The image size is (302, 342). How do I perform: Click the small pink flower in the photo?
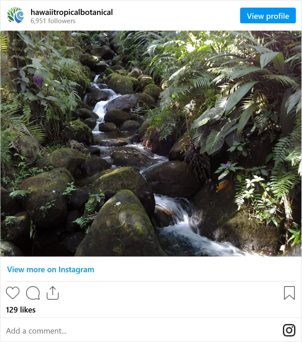(227, 165)
